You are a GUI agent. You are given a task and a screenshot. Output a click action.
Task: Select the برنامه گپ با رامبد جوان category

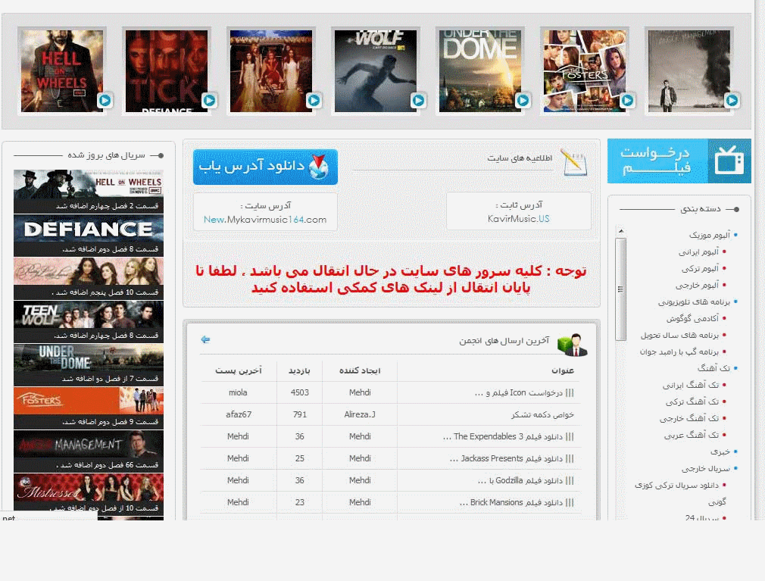click(679, 351)
